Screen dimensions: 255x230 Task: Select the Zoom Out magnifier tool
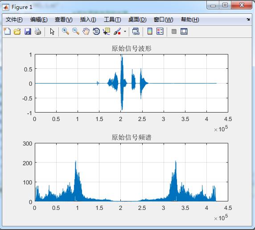tap(76, 31)
